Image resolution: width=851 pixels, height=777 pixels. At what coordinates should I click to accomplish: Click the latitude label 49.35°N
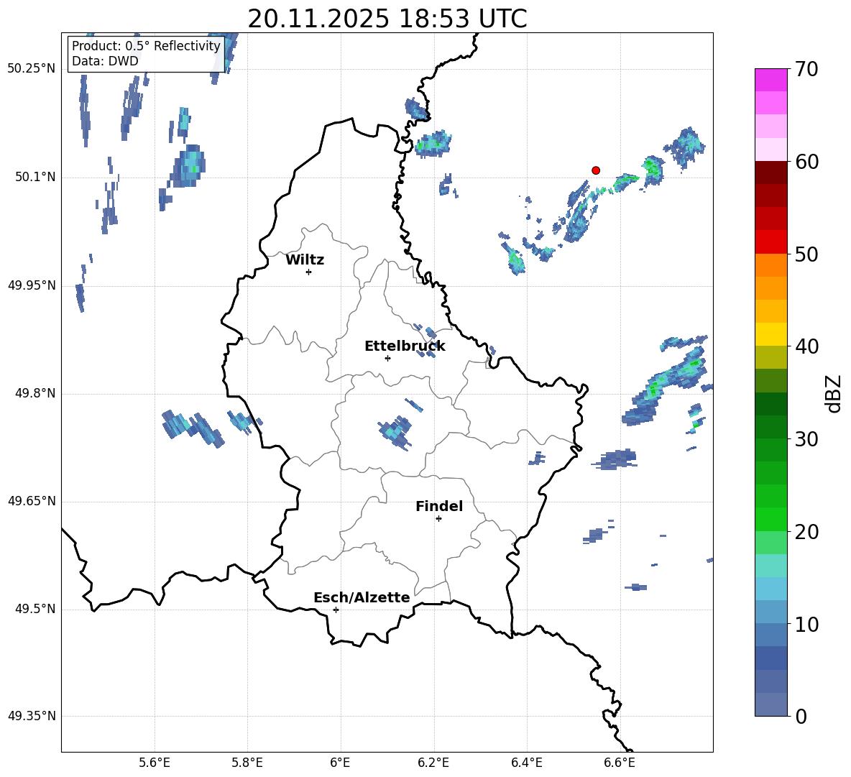click(32, 716)
